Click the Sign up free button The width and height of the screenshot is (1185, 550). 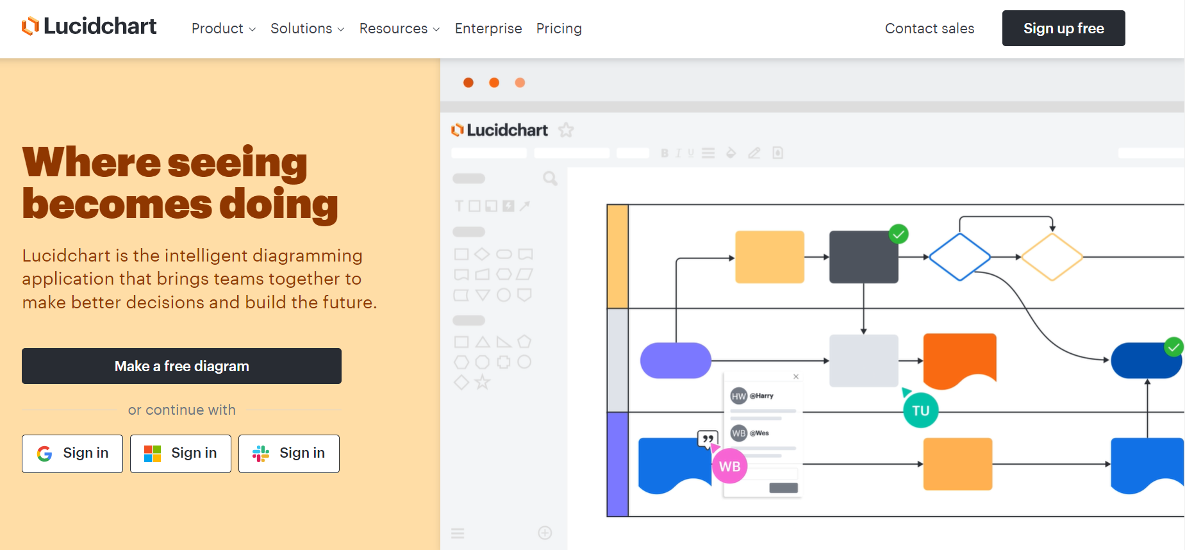1063,28
